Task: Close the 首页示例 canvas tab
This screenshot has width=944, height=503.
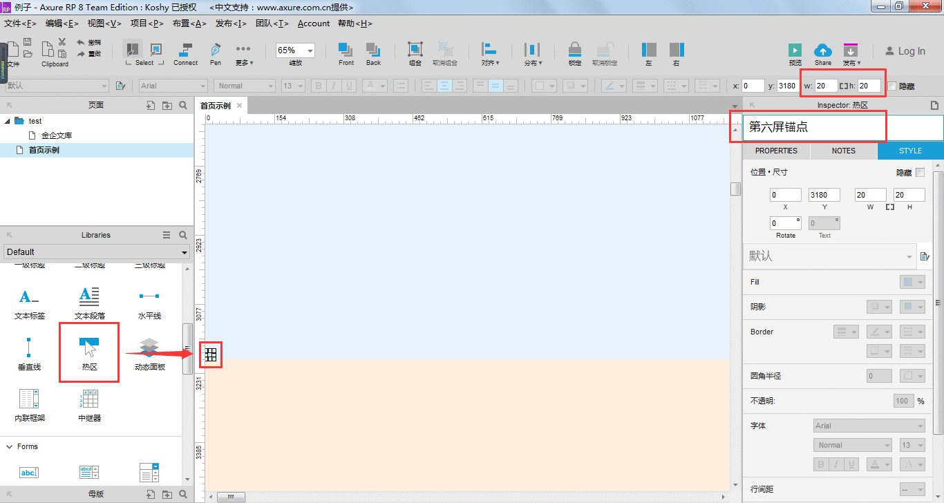Action: pos(239,106)
